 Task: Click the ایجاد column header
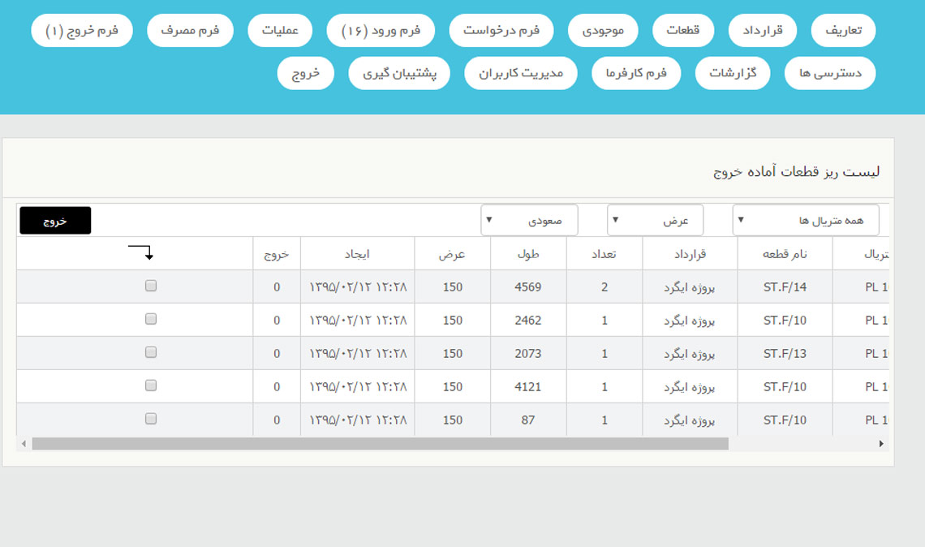pos(358,254)
